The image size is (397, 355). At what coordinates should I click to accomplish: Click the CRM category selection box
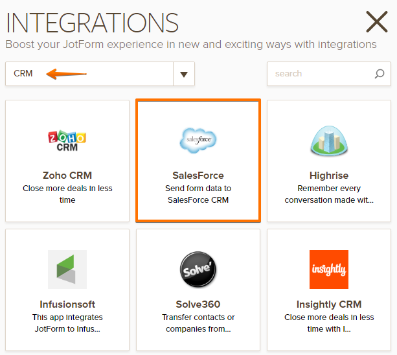pyautogui.click(x=100, y=74)
